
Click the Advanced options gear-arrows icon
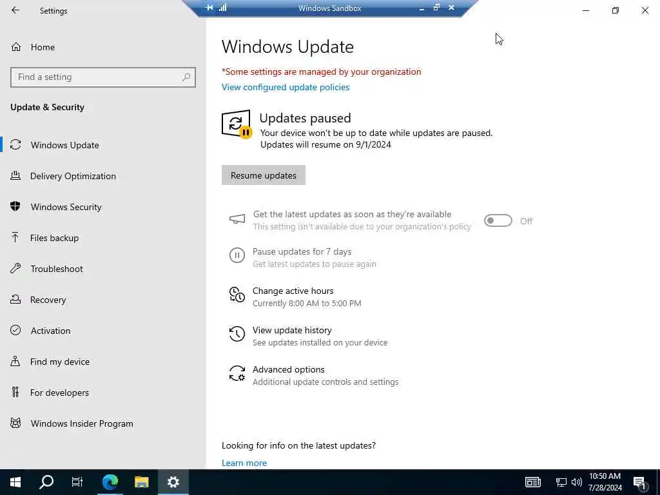[x=237, y=373]
